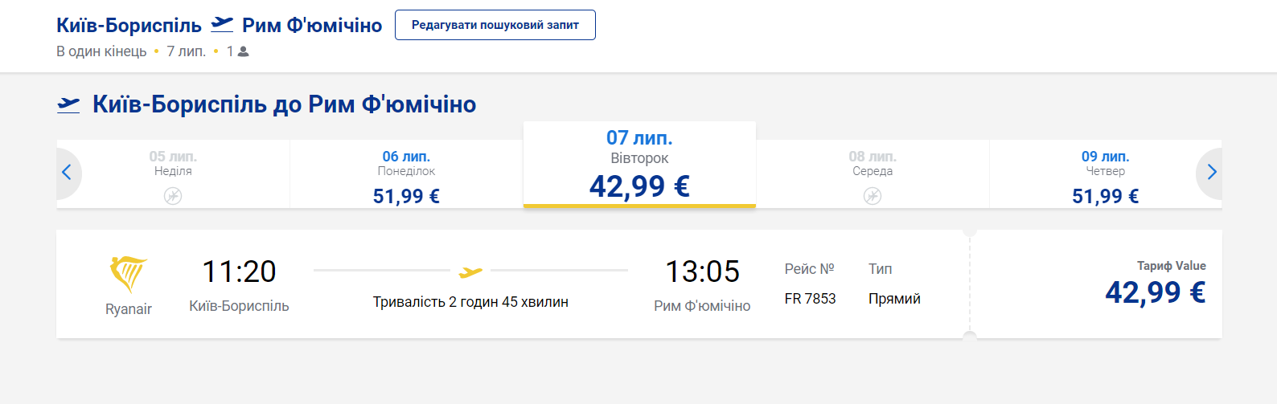Screen dimensions: 1277x404
Task: Click the passenger person icon
Action: [244, 51]
